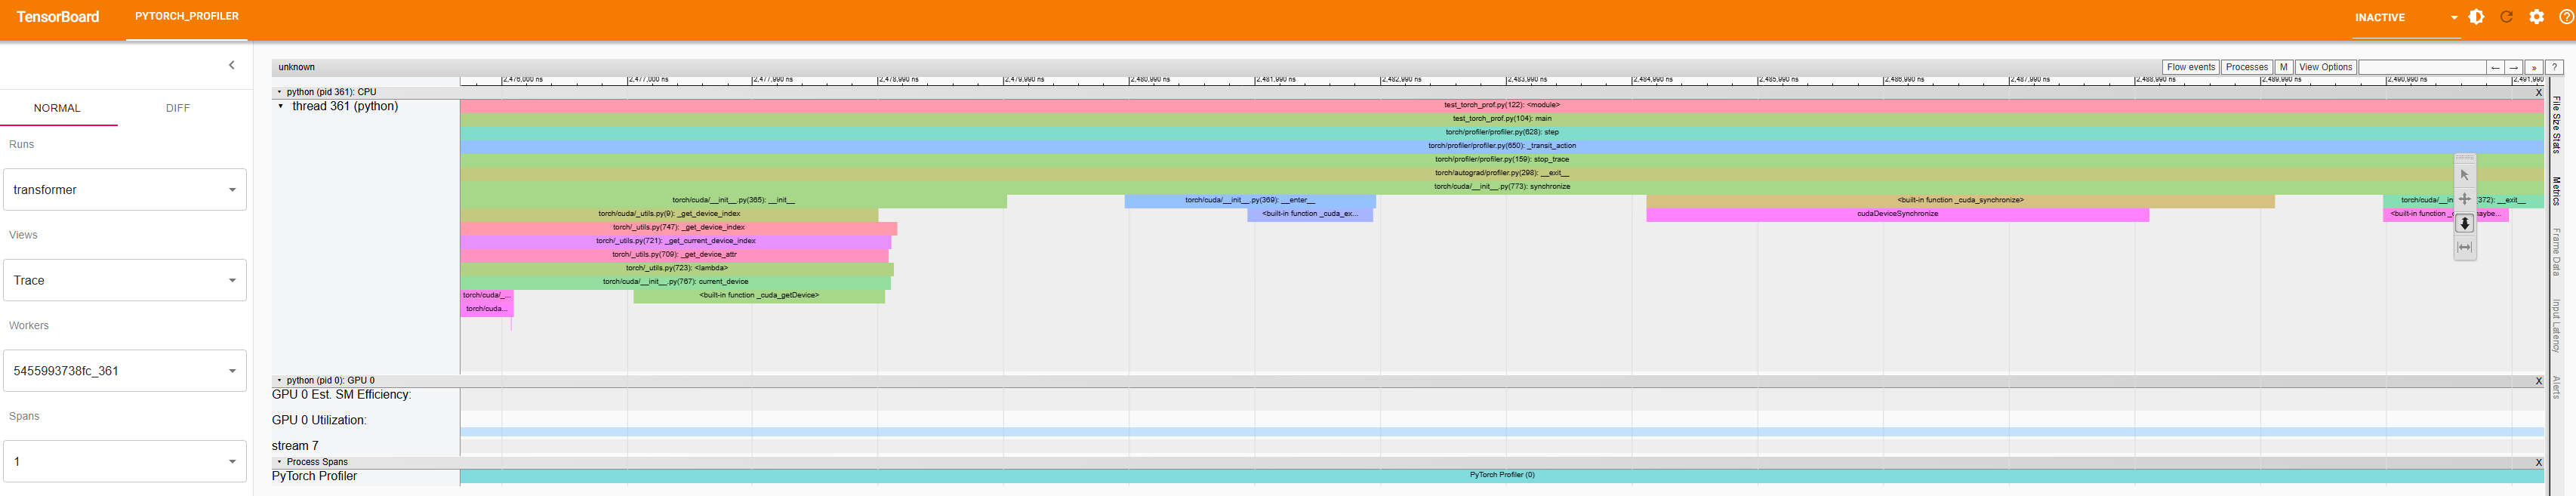Select the PyTorch Profiler (0) span bar

point(1501,476)
